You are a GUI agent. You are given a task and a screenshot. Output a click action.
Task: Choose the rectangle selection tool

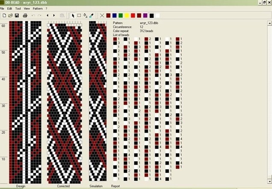pos(79,15)
